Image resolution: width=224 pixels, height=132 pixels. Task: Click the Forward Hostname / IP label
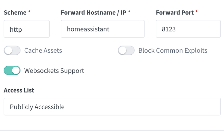93,13
